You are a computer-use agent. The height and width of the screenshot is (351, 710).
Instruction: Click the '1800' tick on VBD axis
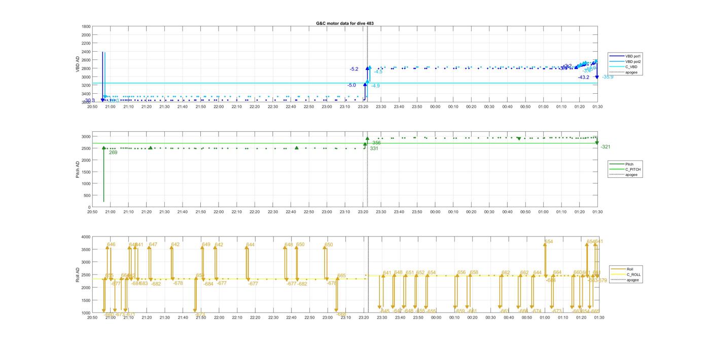pos(86,26)
